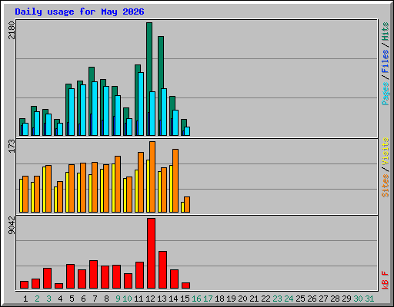
Task: Click weekend day 16 on the x-axis
Action: click(x=196, y=299)
